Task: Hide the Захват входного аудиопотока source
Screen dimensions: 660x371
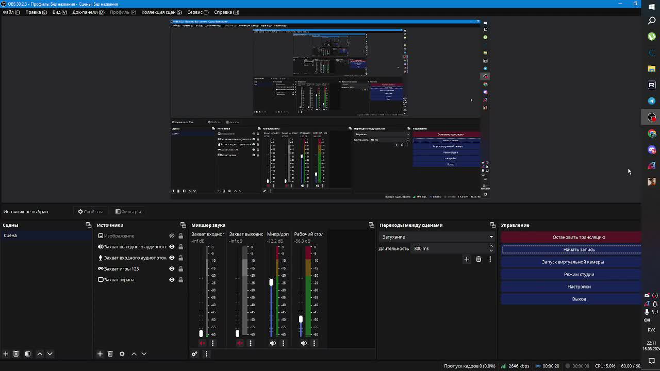Action: (x=172, y=258)
